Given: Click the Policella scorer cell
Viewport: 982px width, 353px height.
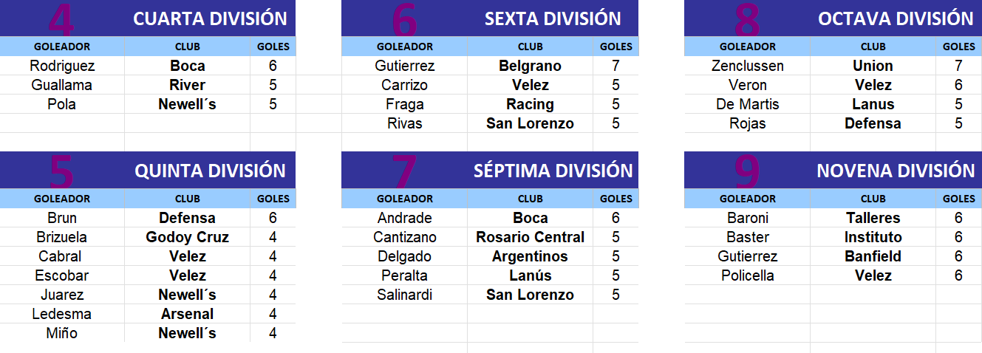Looking at the screenshot, I should pyautogui.click(x=747, y=275).
